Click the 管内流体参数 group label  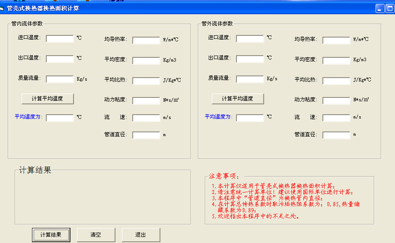tap(27, 24)
